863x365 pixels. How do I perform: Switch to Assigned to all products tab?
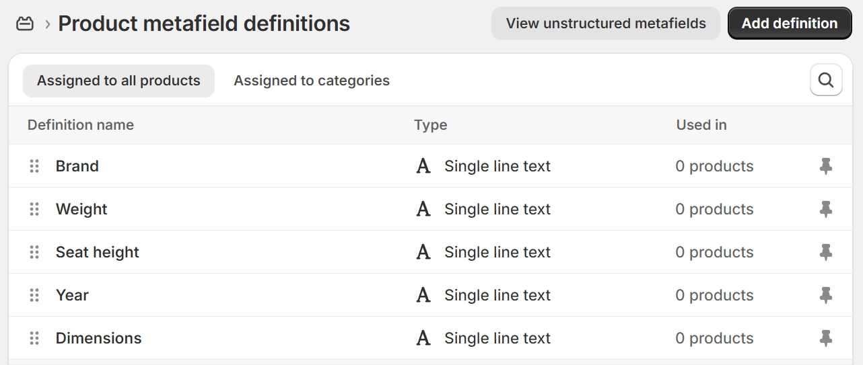118,81
